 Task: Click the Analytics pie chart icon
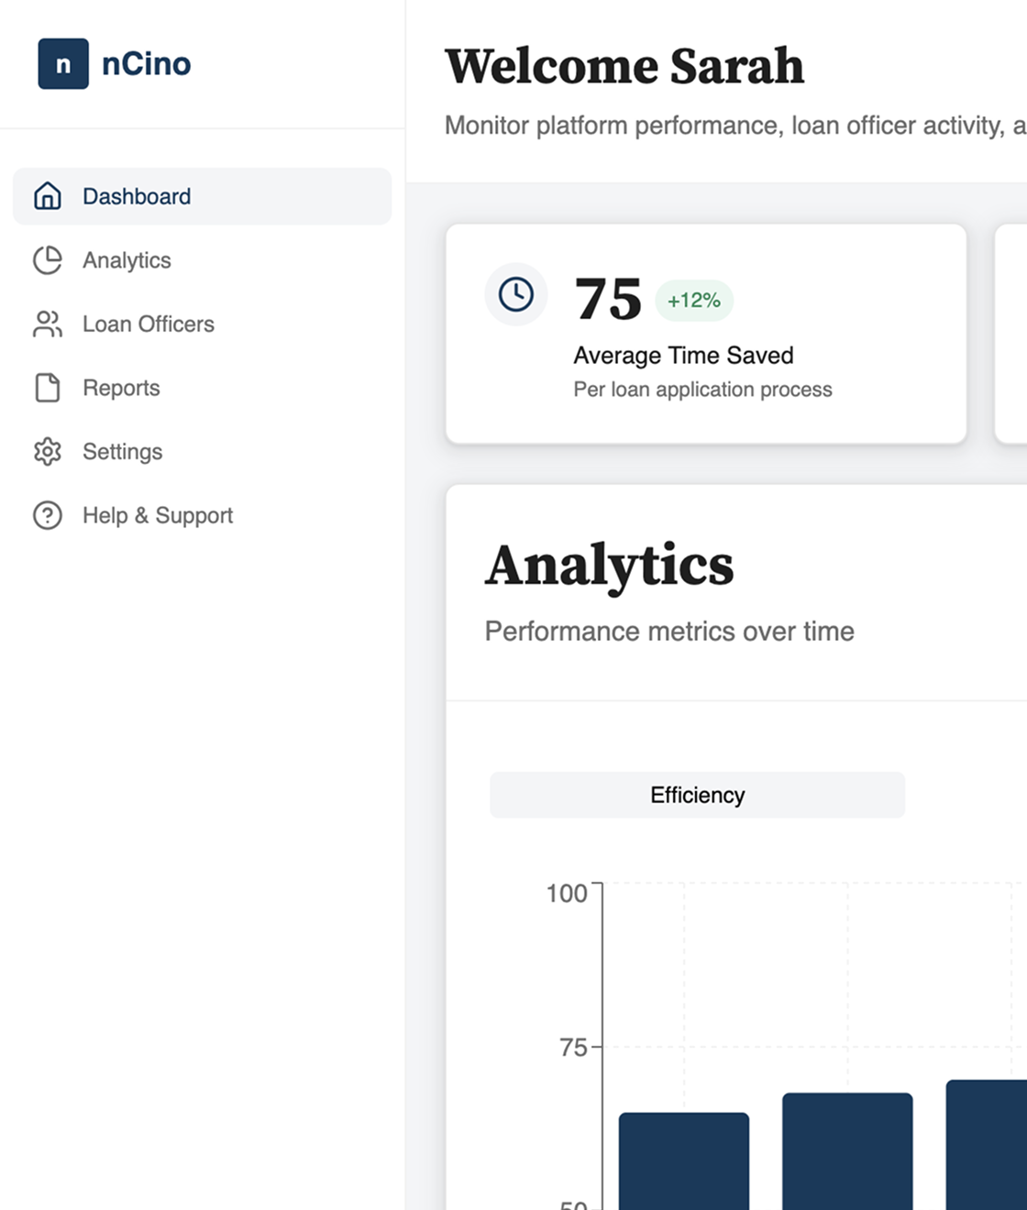pos(48,260)
